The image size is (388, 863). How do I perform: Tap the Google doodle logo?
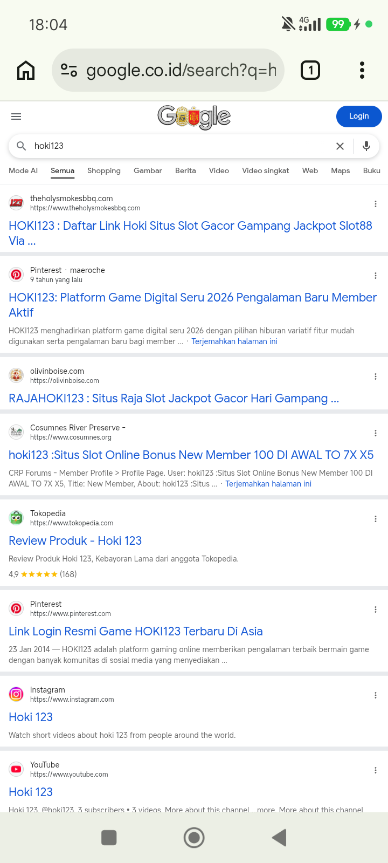pyautogui.click(x=194, y=117)
